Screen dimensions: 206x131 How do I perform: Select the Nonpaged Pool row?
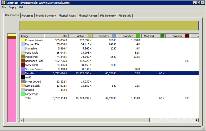(109, 61)
